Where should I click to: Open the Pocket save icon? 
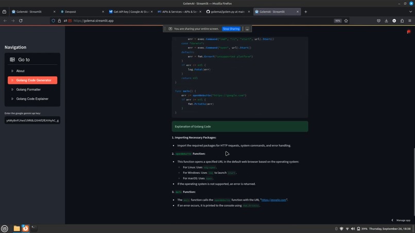point(378,21)
